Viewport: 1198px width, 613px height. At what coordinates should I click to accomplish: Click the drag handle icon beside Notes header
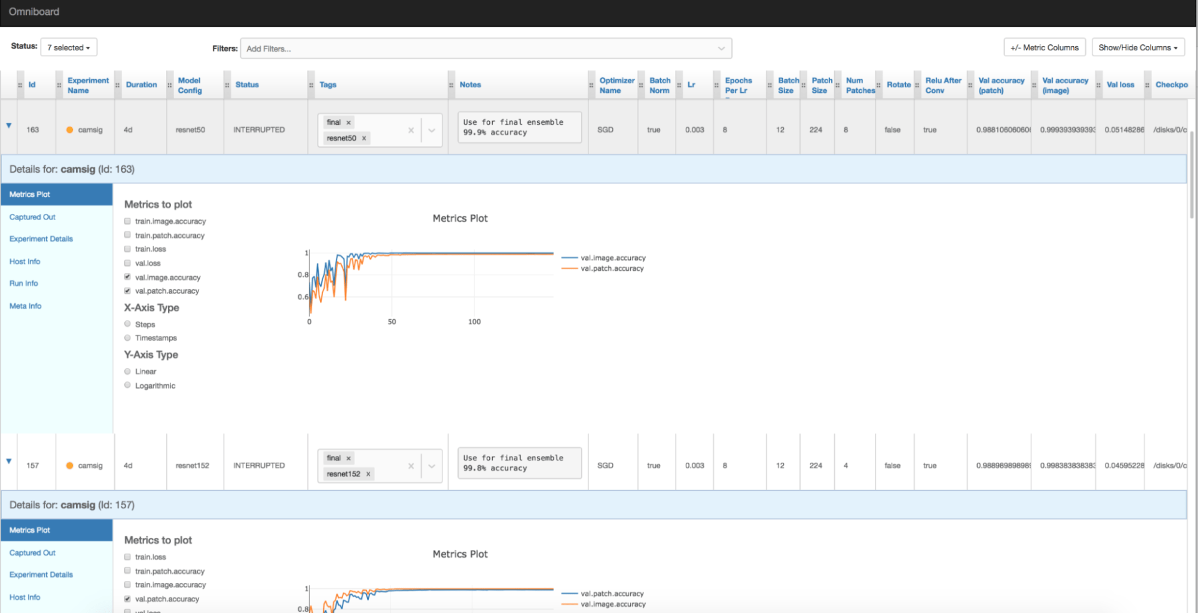click(451, 85)
